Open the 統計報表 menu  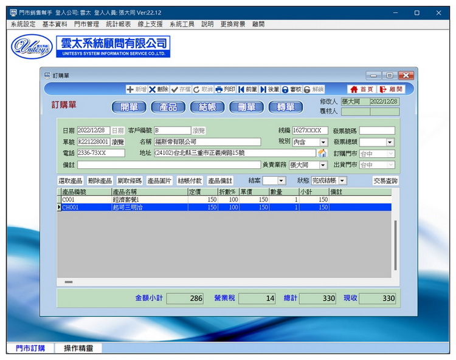(x=119, y=24)
